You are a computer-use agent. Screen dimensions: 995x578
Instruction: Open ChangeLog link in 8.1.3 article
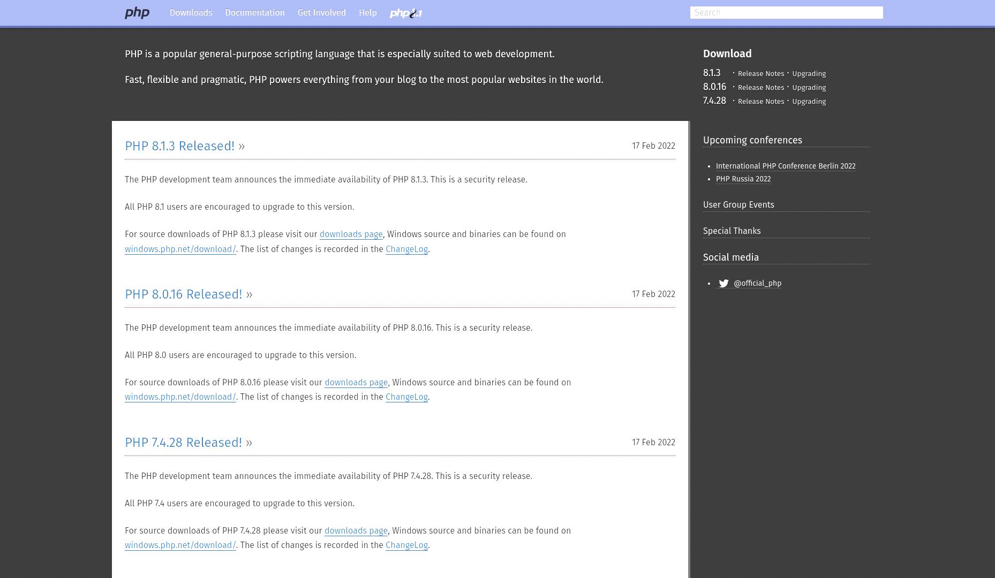[x=406, y=249]
